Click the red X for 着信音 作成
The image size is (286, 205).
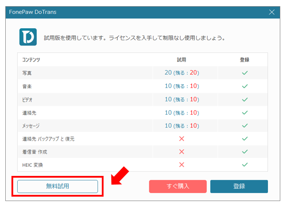[x=182, y=152]
